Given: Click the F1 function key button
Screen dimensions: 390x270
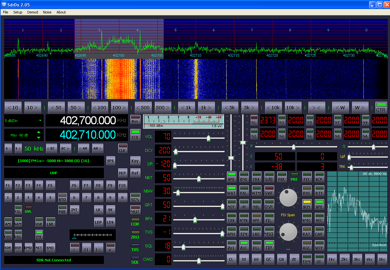Looking at the screenshot, I should pos(8,185).
